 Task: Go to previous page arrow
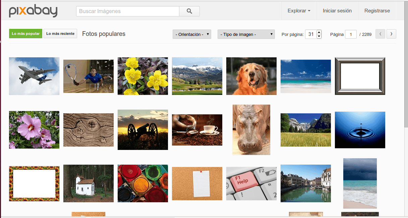tap(380, 34)
